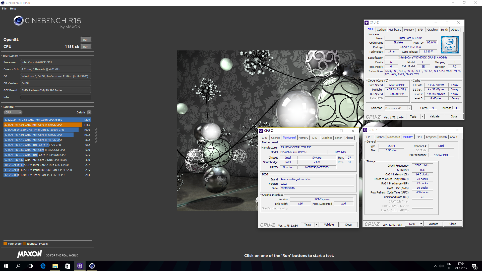Open CPU tab in Mainboard CPU-Z window
482x271 pixels.
tap(264, 138)
